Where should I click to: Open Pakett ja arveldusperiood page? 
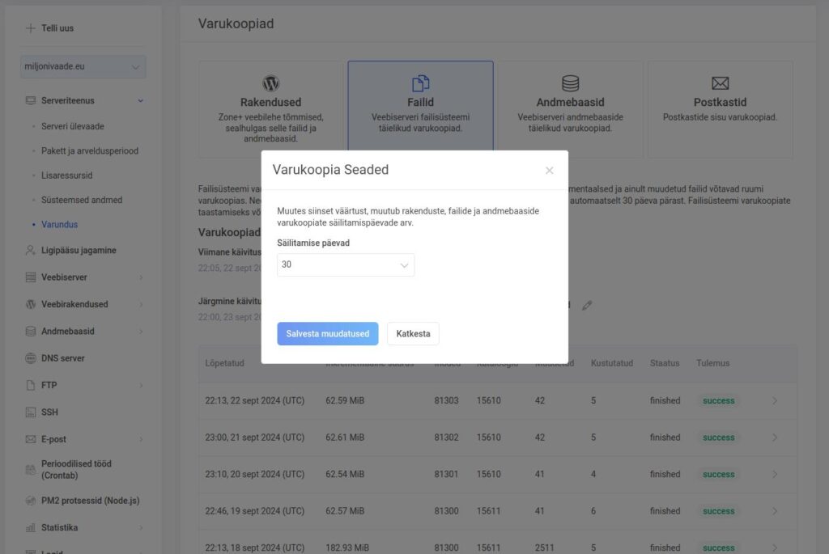pyautogui.click(x=90, y=150)
